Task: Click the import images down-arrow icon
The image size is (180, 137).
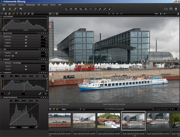Action: tap(4, 9)
